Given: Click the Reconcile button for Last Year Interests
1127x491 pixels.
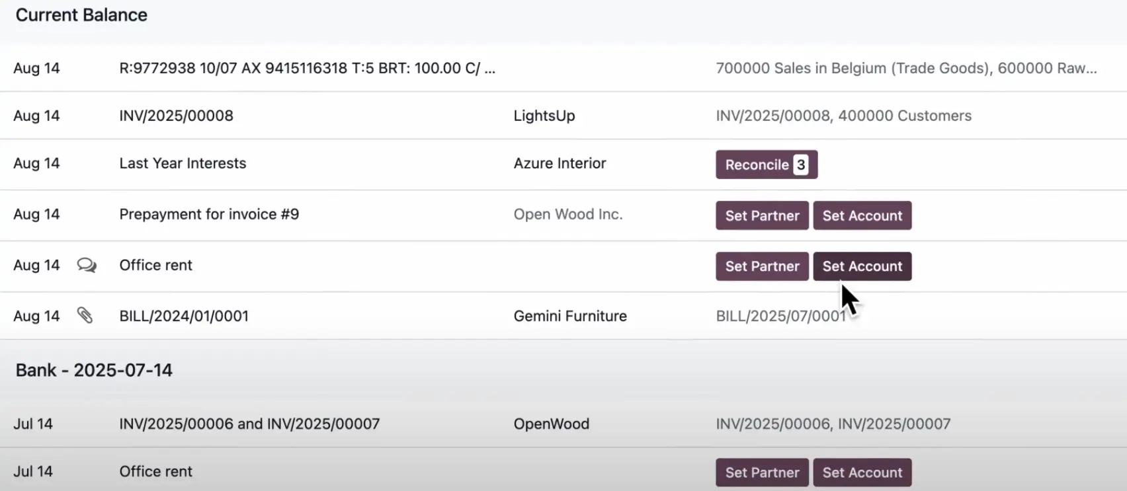Looking at the screenshot, I should tap(767, 165).
